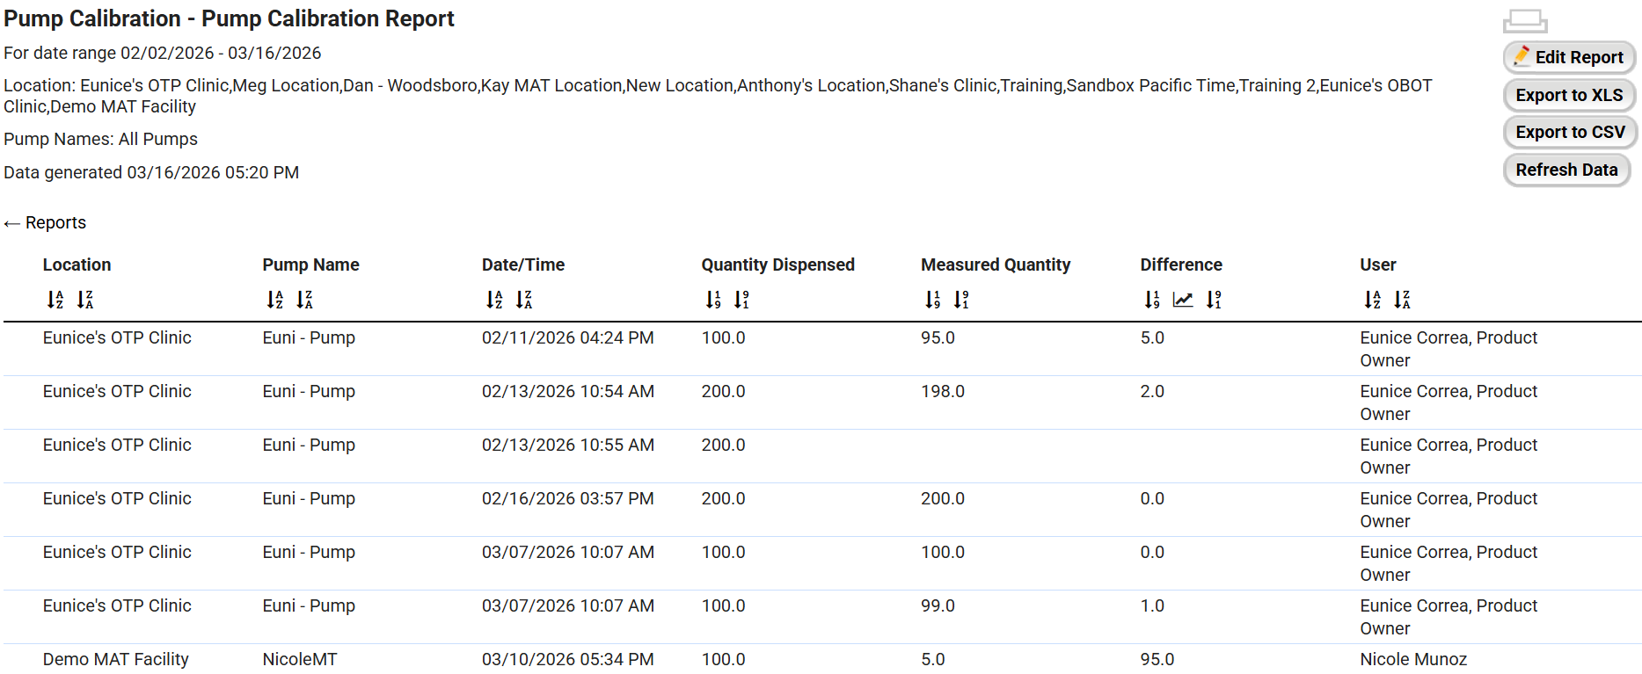The height and width of the screenshot is (674, 1642).
Task: Click the printer icon above Edit Report
Action: pyautogui.click(x=1525, y=21)
